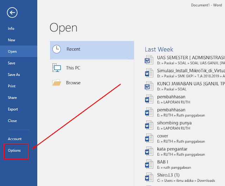Click the Last Week group heading
Screen dimensions: 225x186
coord(159,49)
